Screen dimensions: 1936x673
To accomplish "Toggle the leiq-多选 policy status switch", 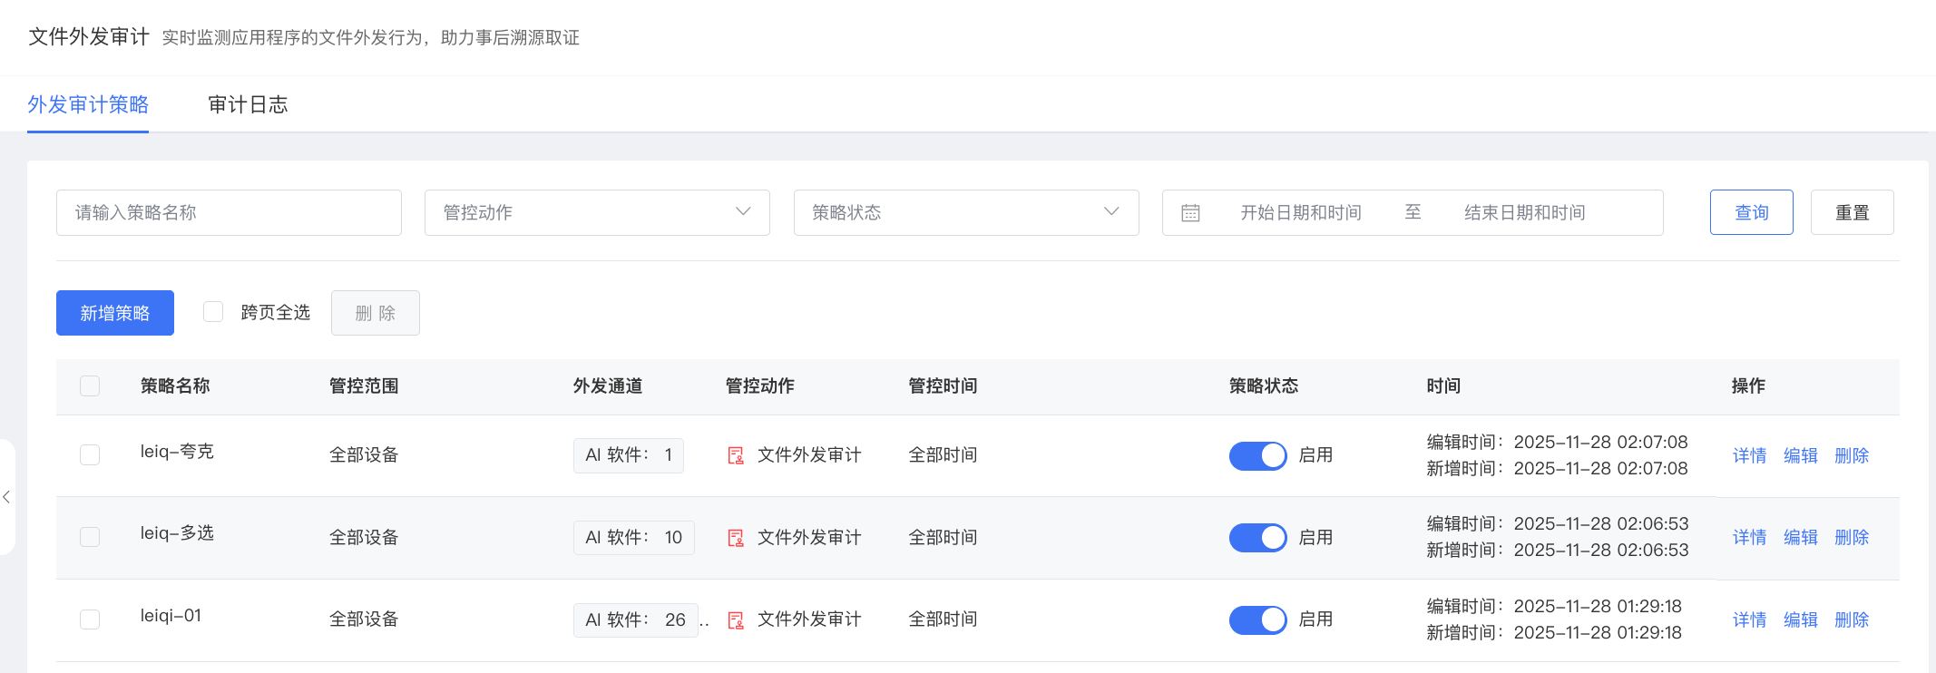I will tap(1257, 538).
